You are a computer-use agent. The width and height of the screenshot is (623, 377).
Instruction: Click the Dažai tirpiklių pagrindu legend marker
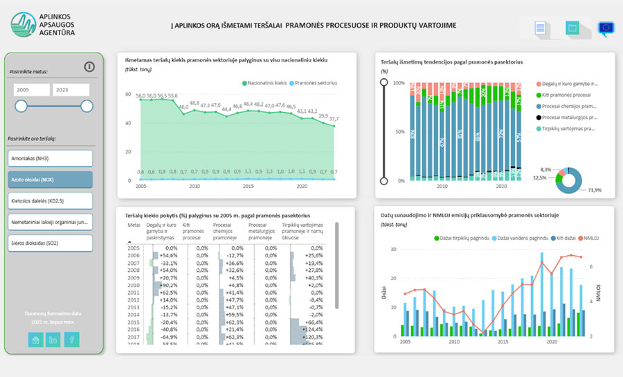point(436,239)
